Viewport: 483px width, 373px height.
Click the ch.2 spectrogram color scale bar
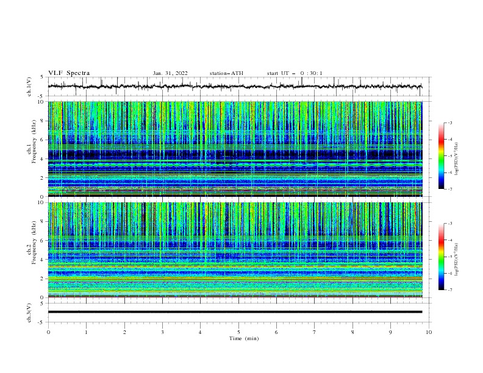click(x=441, y=257)
